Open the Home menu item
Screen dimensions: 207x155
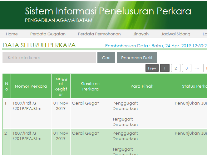point(12,34)
